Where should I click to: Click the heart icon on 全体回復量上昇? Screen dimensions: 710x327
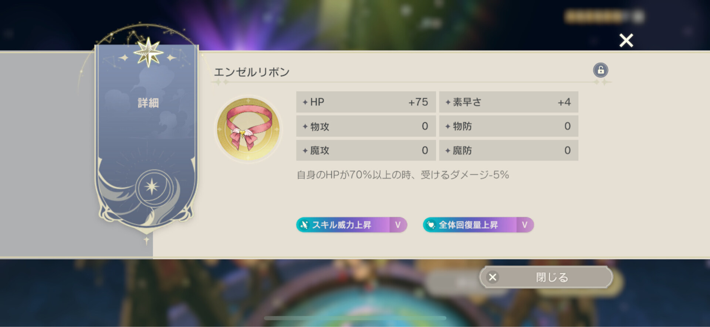pyautogui.click(x=431, y=225)
